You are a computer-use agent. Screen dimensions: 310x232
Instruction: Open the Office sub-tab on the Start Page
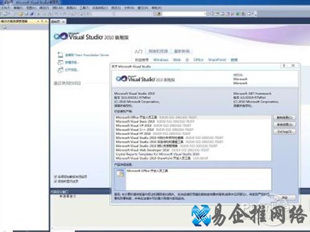(x=198, y=60)
